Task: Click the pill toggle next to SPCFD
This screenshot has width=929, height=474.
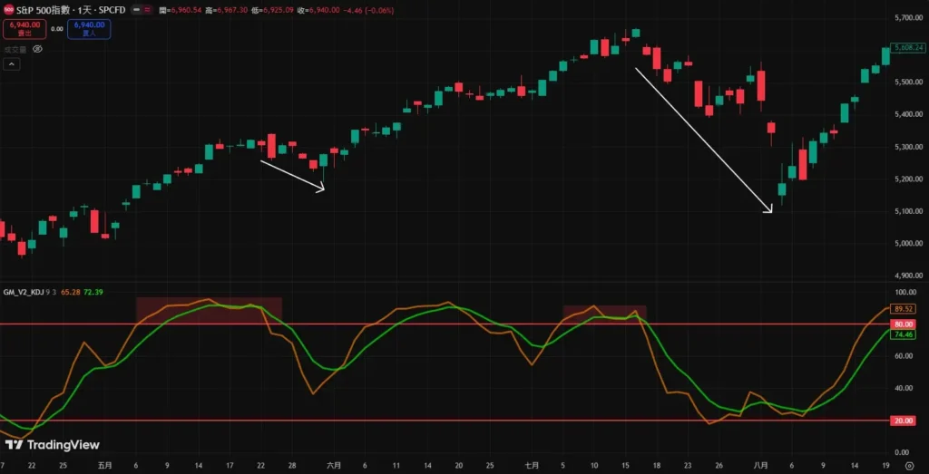Action: pyautogui.click(x=142, y=9)
